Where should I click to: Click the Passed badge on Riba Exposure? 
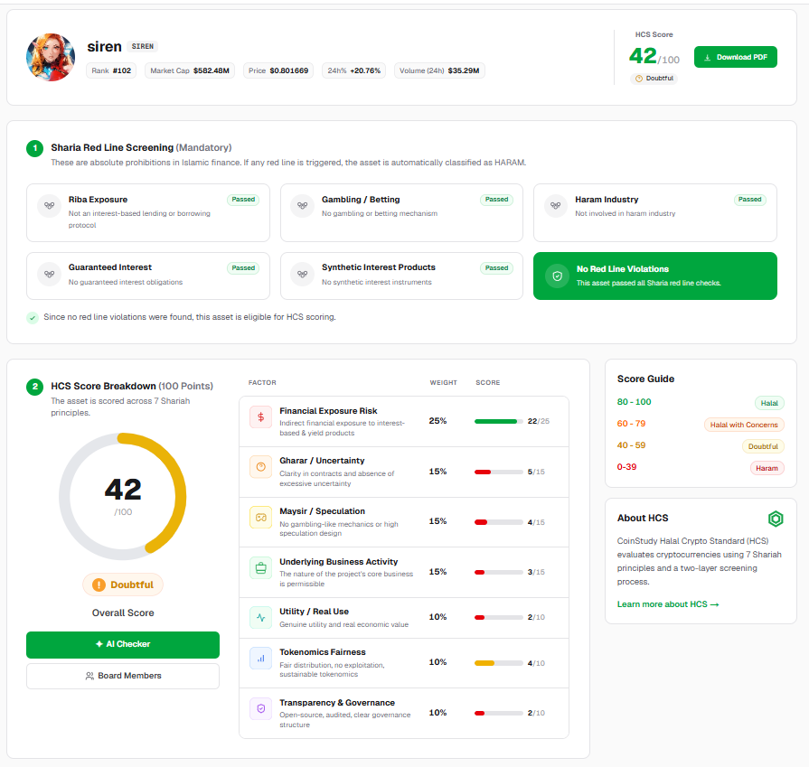[x=243, y=200]
